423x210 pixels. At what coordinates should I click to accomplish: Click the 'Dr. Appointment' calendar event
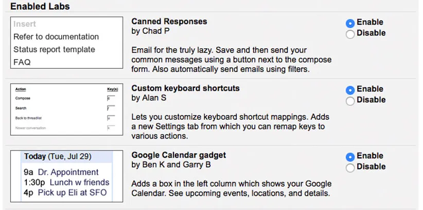pyautogui.click(x=68, y=173)
